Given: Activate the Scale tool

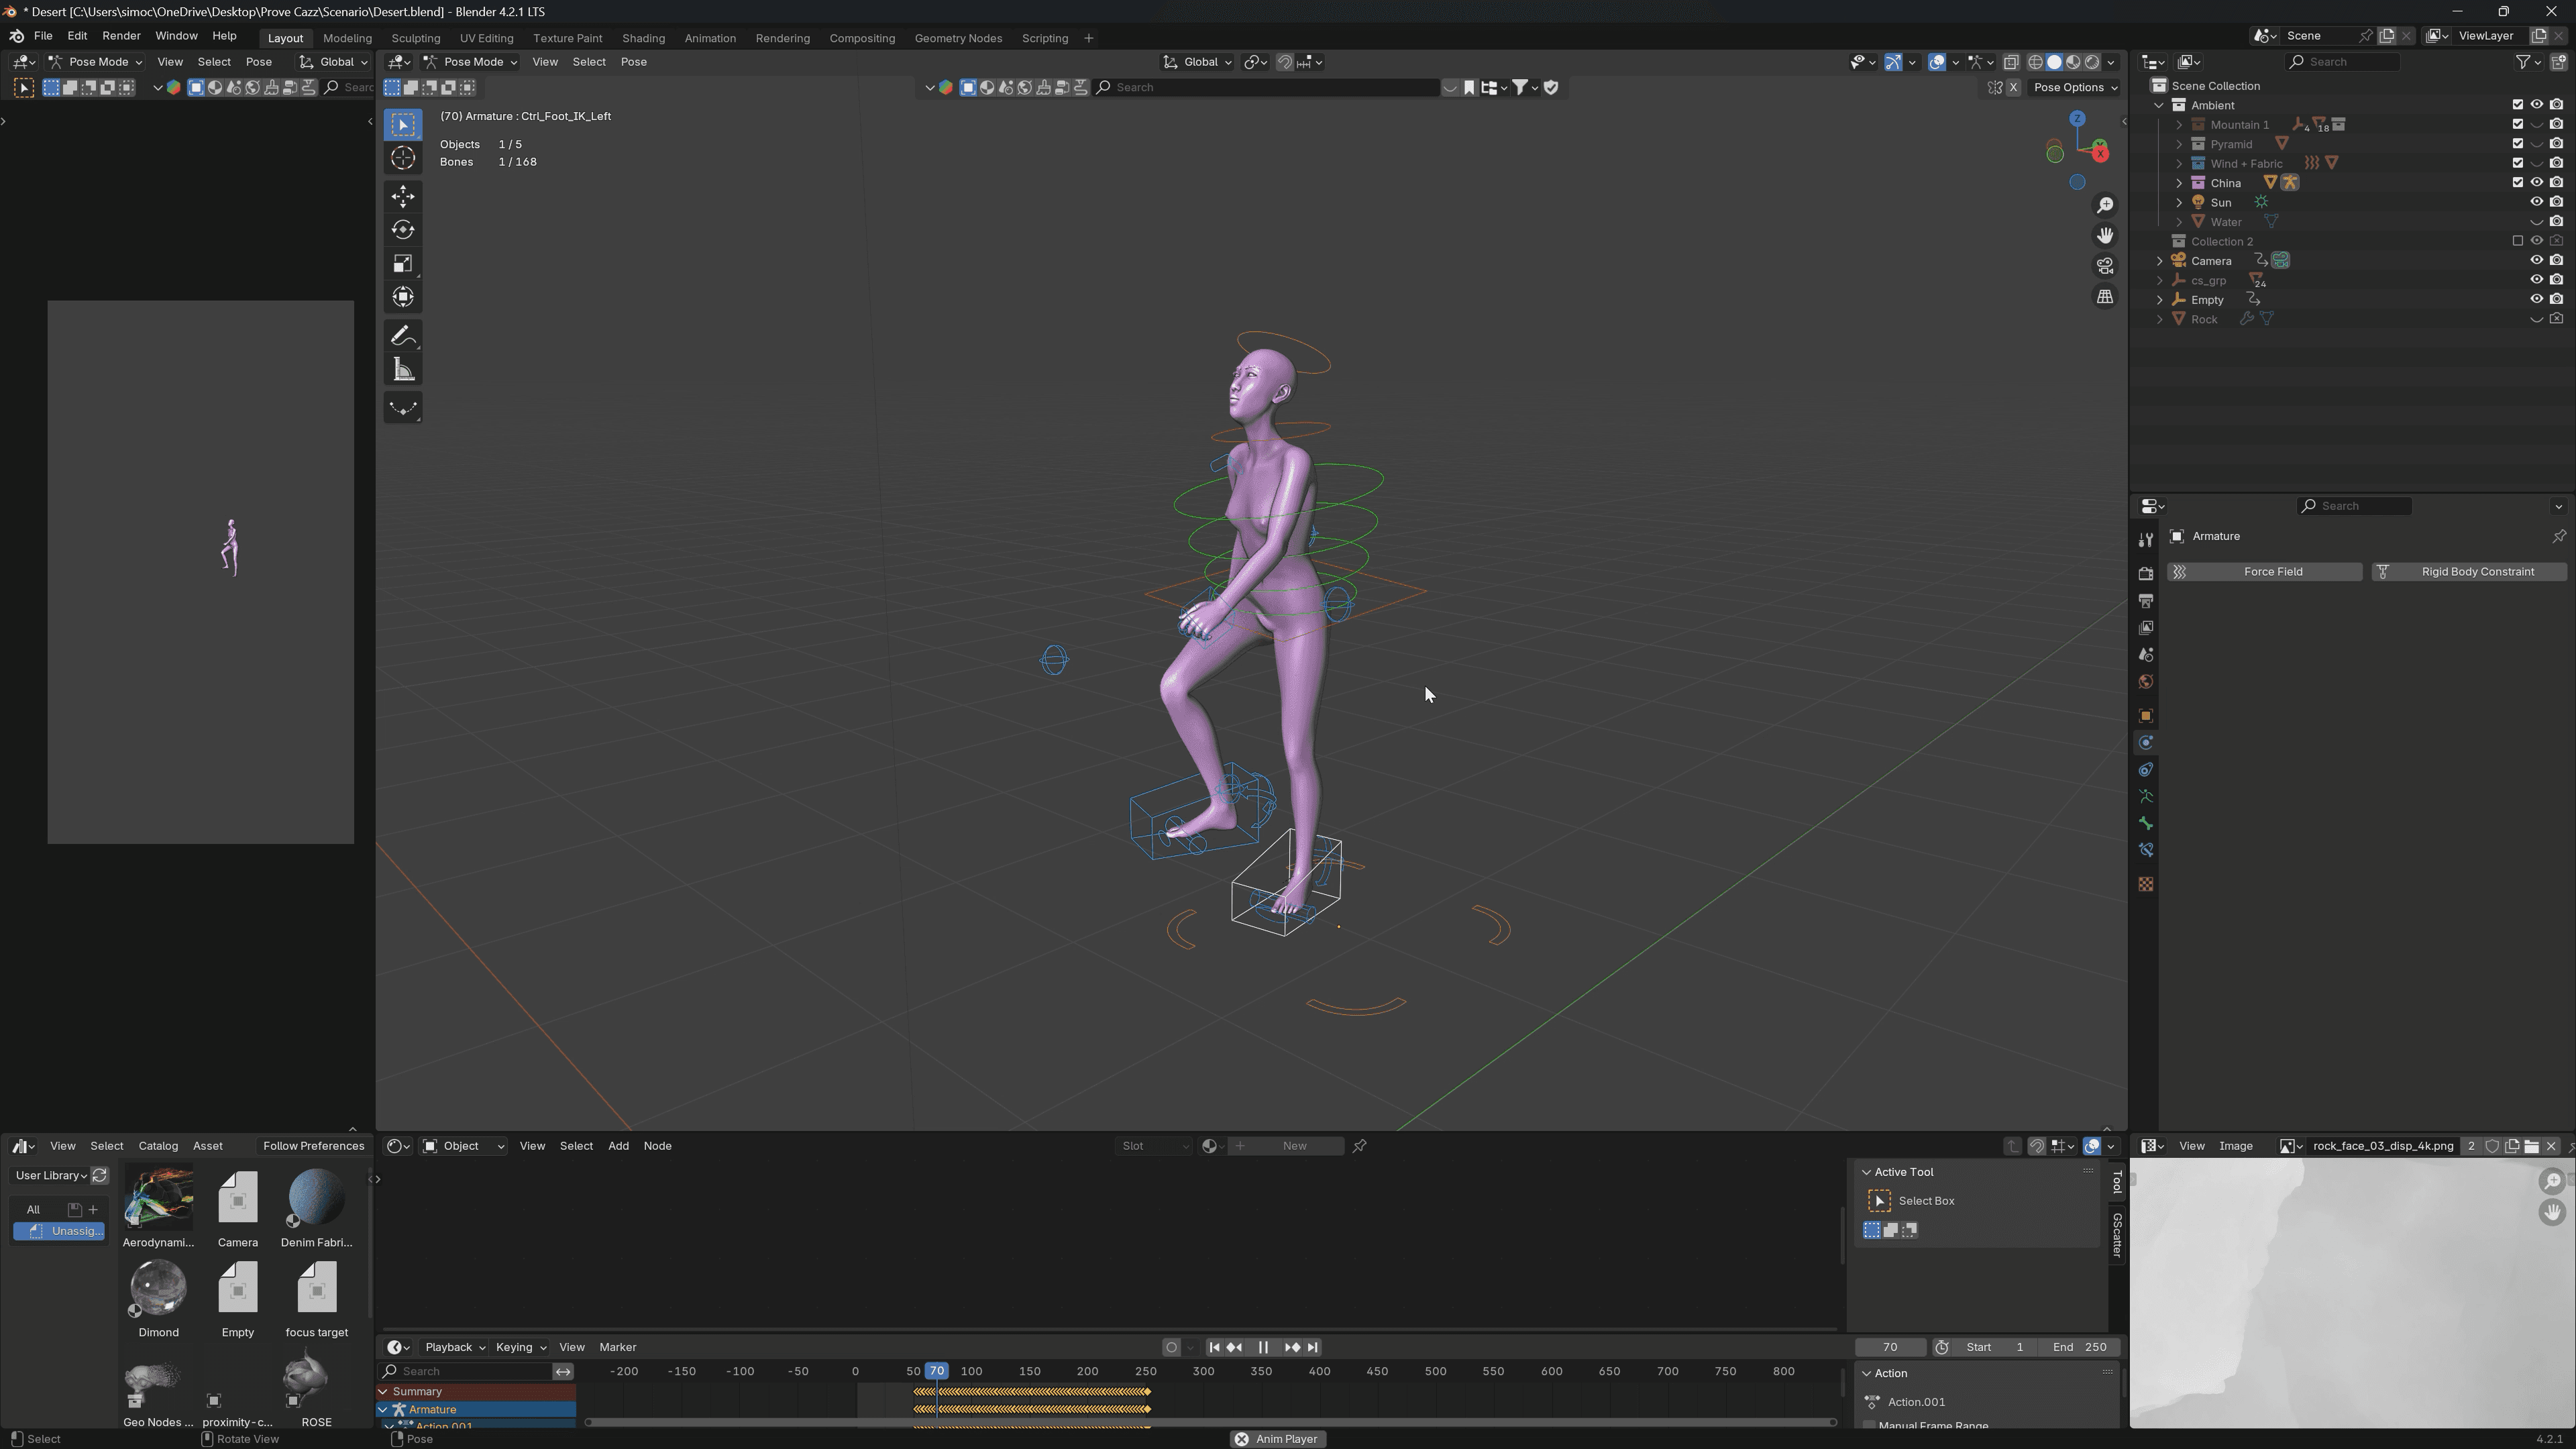Looking at the screenshot, I should pyautogui.click(x=403, y=263).
